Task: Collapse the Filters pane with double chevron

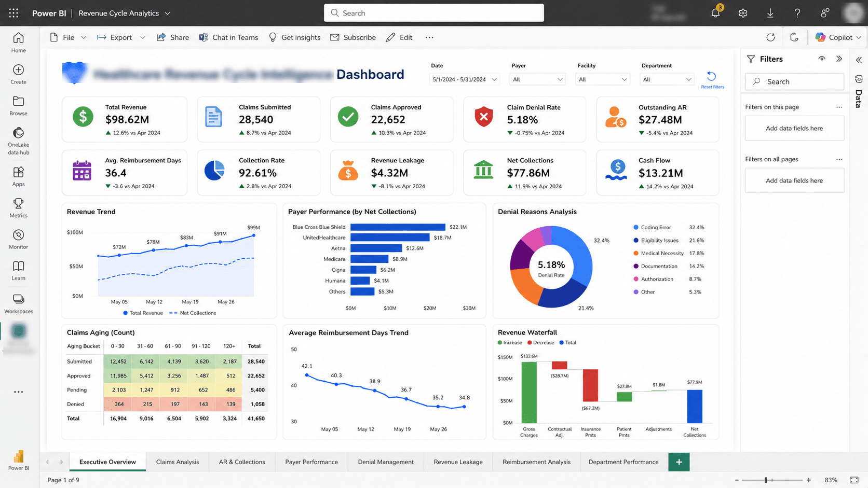Action: pos(839,59)
